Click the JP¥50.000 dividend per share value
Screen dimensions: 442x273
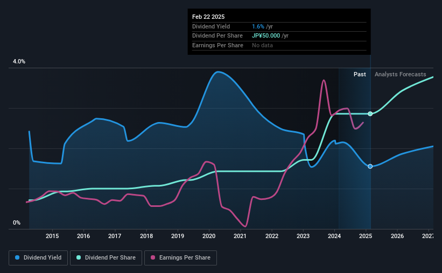point(266,36)
